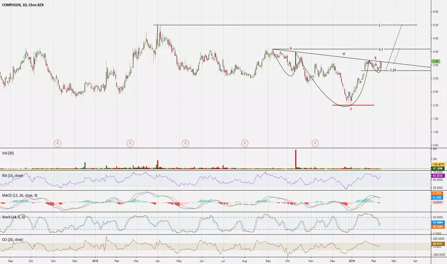447x264 pixels.
Task: Click the blue 0.1392 MACD value label
Action: coord(438,197)
